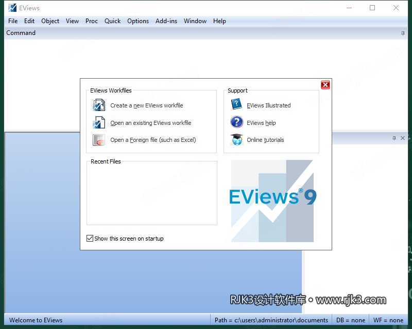Open the Object menu

click(50, 21)
